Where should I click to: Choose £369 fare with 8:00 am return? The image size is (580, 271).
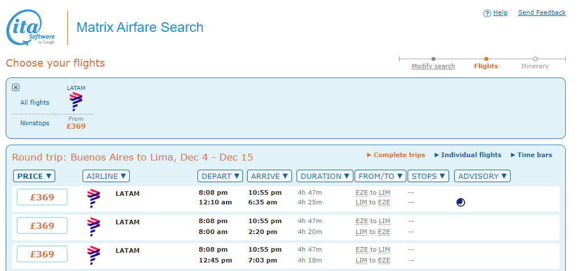(42, 225)
